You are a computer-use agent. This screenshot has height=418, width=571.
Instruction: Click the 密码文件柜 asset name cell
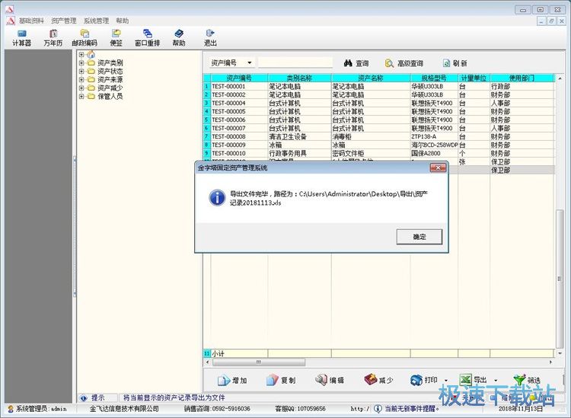pos(371,153)
